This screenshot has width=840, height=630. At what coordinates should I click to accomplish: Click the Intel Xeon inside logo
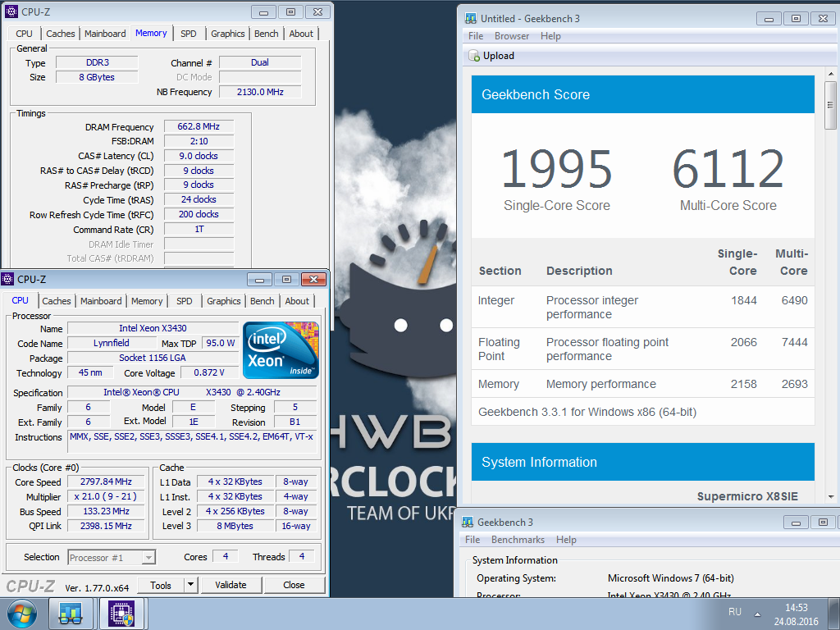281,350
